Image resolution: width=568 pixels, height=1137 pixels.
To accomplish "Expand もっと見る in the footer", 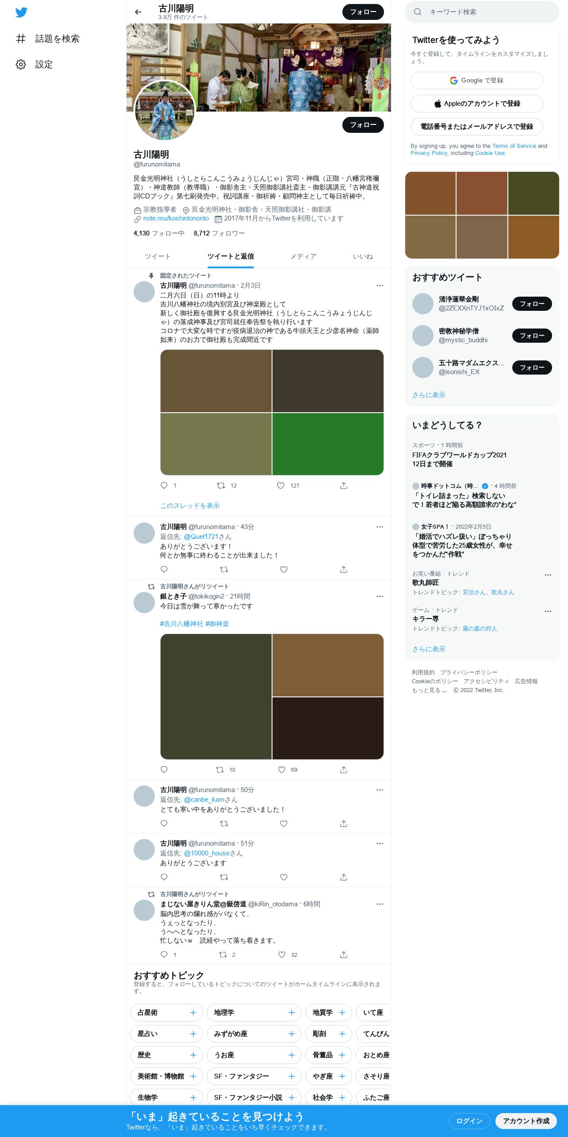I will pos(429,690).
